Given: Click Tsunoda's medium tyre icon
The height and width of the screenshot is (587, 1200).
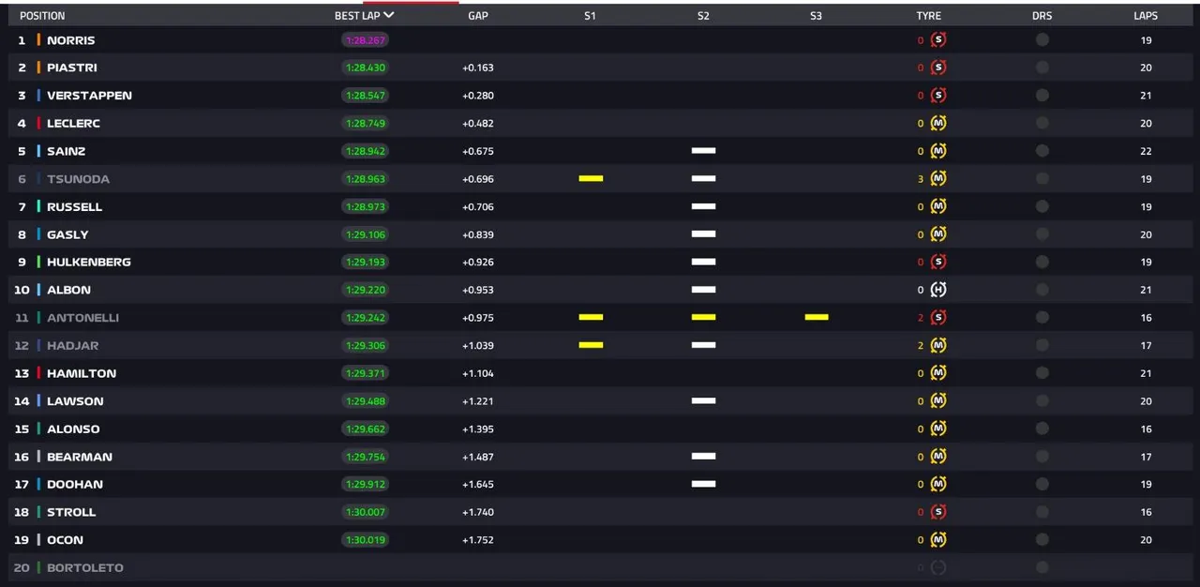Looking at the screenshot, I should 938,179.
